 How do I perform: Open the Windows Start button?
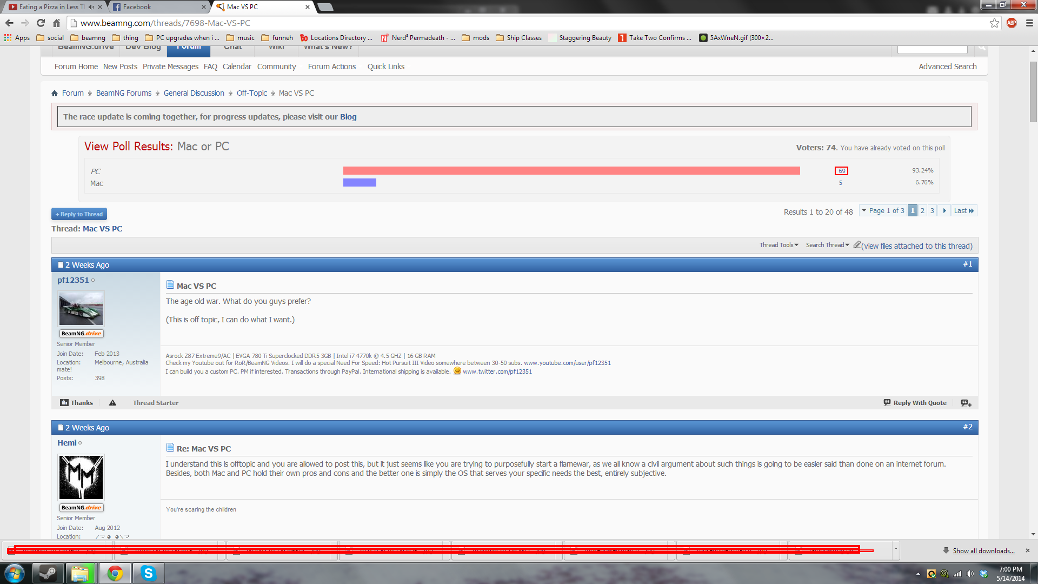pos(14,573)
